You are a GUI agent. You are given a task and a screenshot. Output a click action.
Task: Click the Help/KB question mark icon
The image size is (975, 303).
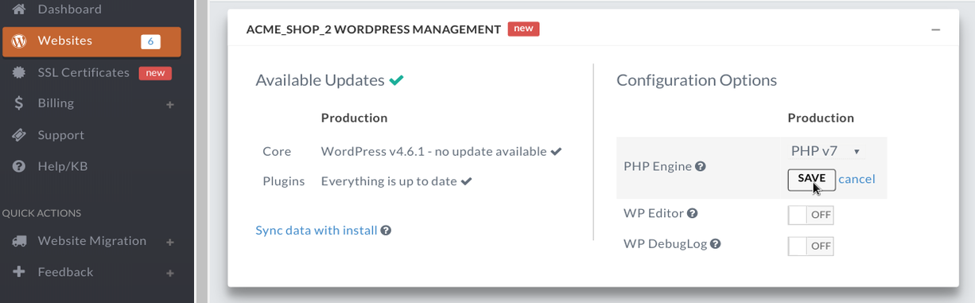coord(20,167)
